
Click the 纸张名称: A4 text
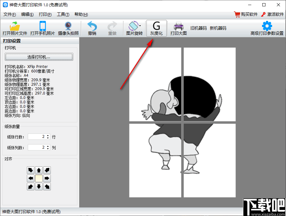coord(16,76)
